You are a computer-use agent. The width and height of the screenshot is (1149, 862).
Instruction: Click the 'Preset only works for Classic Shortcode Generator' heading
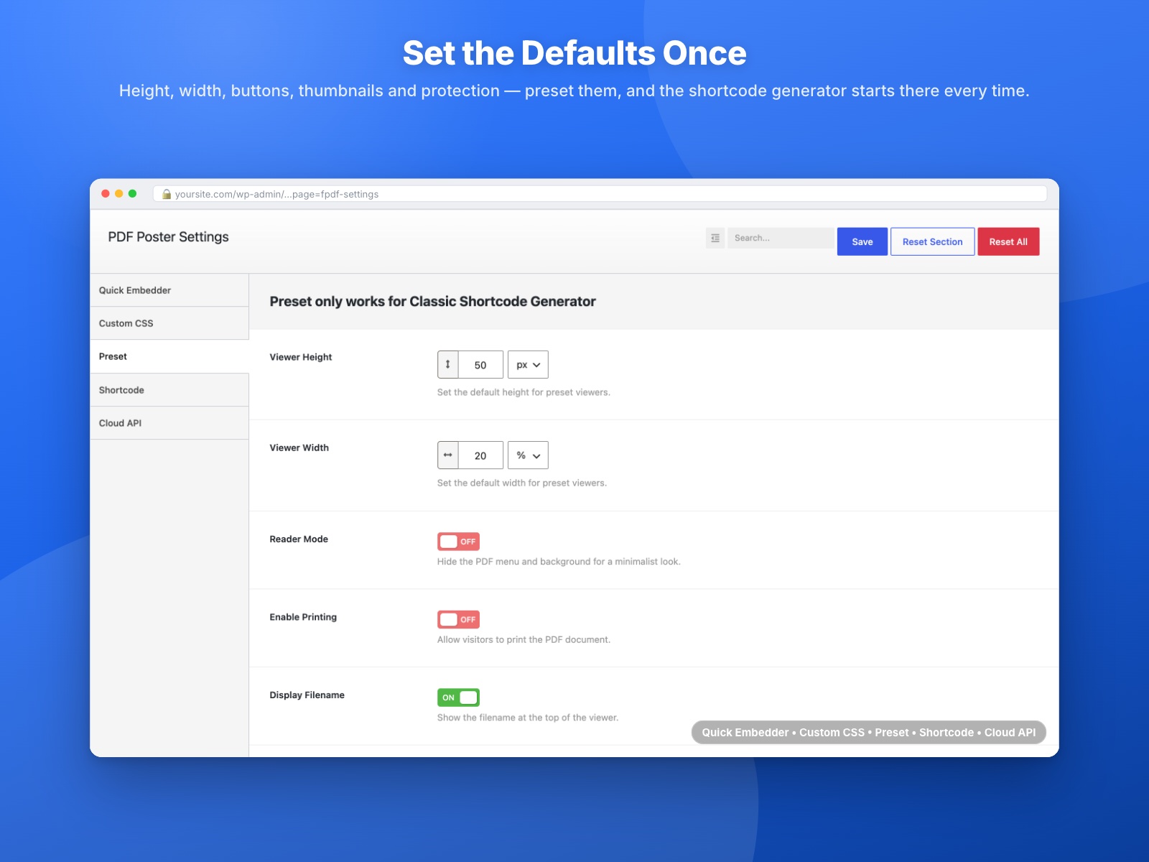432,302
